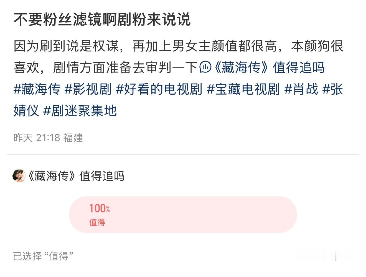The height and width of the screenshot is (277, 366).
Task: Follow the #好看的电视剧 hashtag link
Action: [x=159, y=89]
